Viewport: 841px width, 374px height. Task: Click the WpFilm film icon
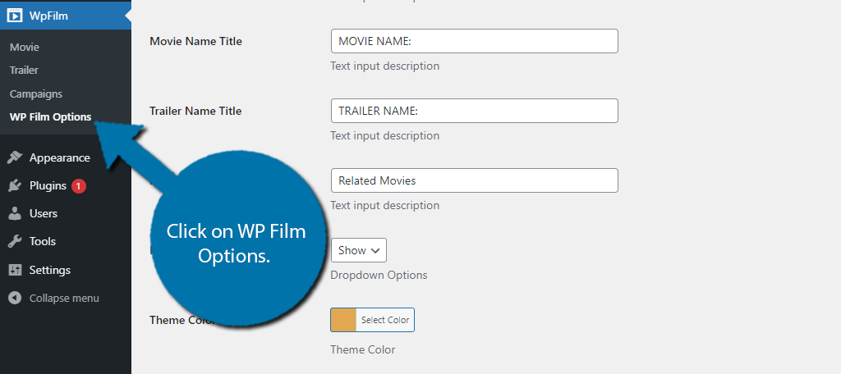15,16
